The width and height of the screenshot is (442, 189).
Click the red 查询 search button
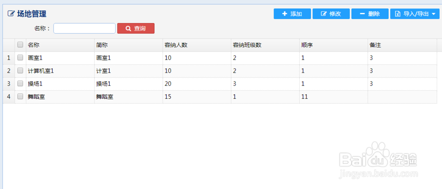click(x=136, y=28)
